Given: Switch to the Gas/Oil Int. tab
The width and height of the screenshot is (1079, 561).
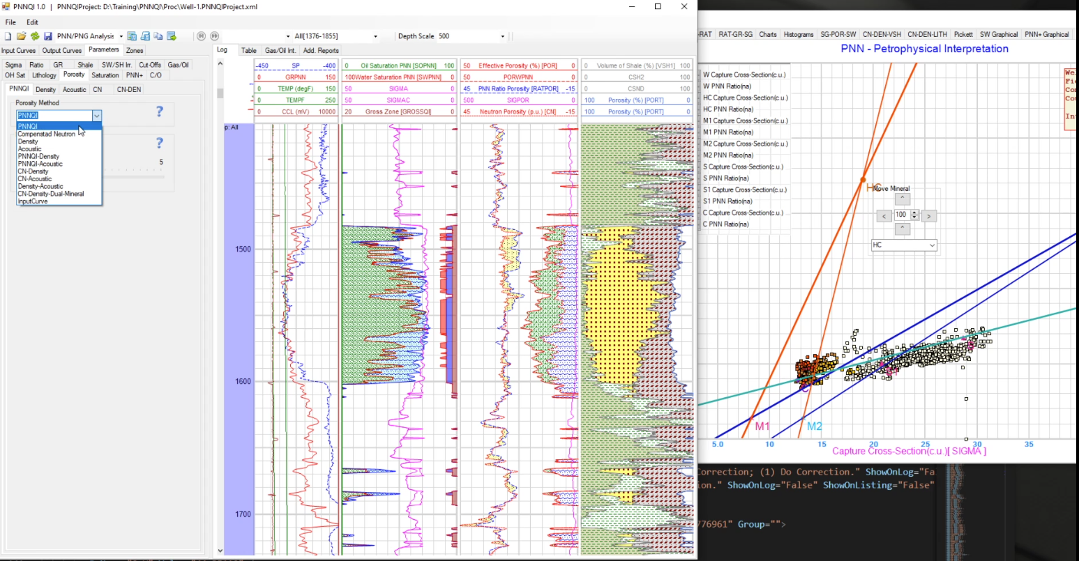Looking at the screenshot, I should (x=280, y=50).
